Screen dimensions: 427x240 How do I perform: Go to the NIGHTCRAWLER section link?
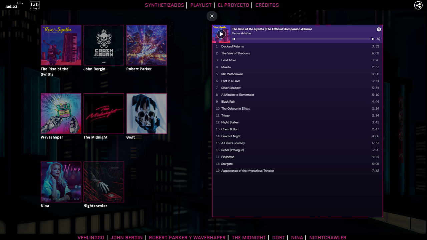click(328, 238)
